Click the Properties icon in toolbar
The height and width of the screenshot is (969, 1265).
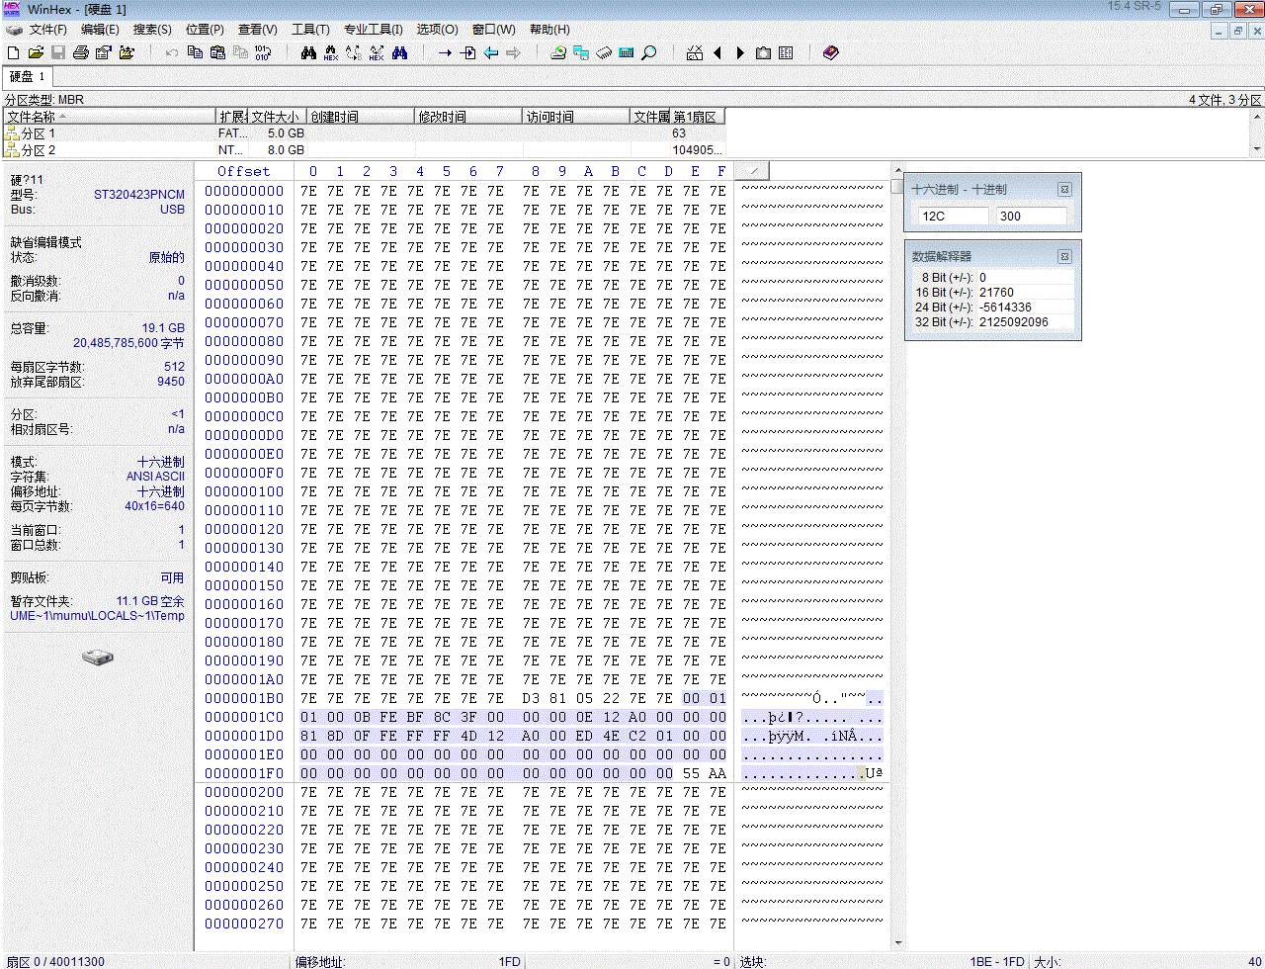pos(103,52)
